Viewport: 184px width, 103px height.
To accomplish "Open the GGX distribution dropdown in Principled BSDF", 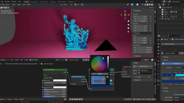I will tap(55, 75).
